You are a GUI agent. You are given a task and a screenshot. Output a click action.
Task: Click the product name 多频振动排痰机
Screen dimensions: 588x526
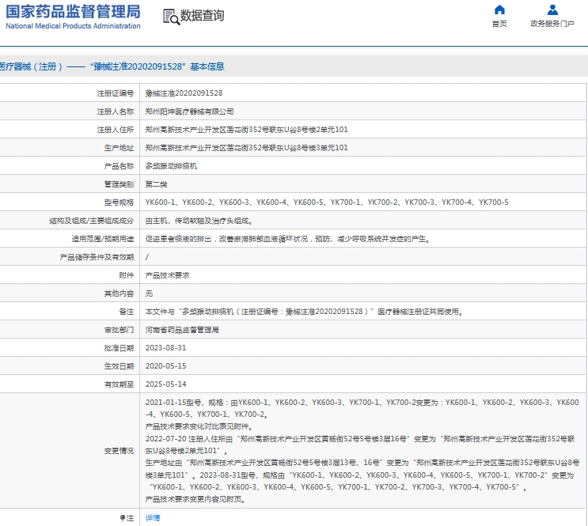pyautogui.click(x=171, y=166)
